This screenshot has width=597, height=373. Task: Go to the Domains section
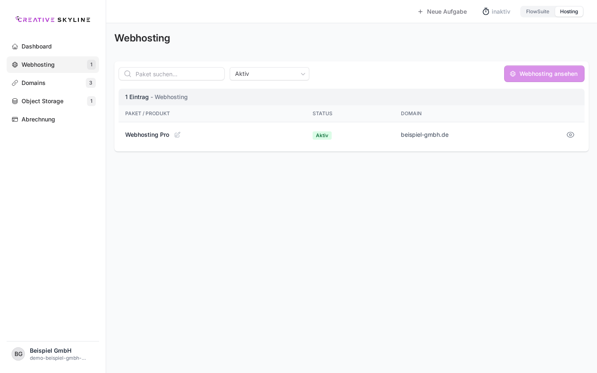53,83
